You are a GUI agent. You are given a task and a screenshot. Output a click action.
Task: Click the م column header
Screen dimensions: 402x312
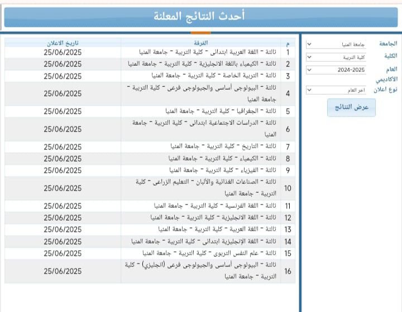pyautogui.click(x=288, y=43)
